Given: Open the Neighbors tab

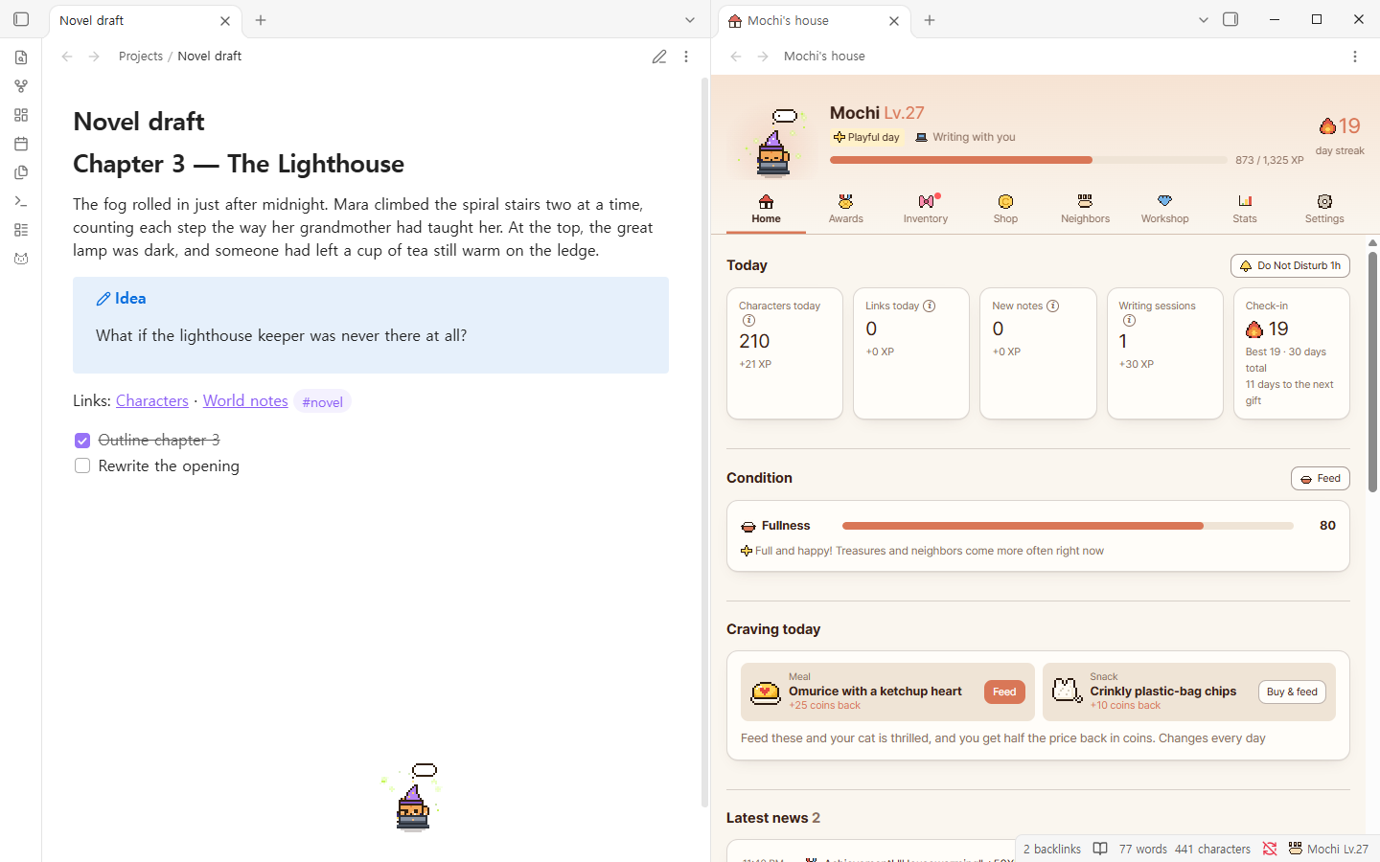Looking at the screenshot, I should point(1085,209).
